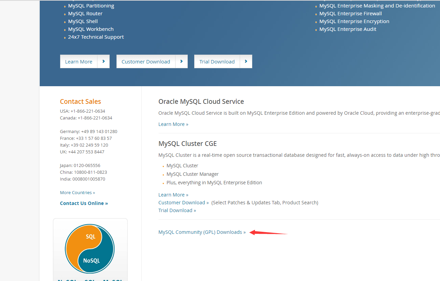Open the MySQL Shell link

pyautogui.click(x=82, y=21)
